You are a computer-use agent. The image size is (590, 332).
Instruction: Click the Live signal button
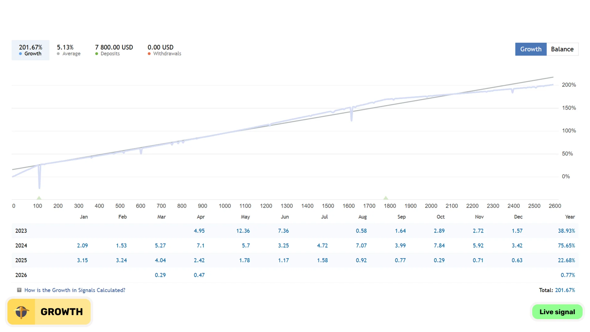(557, 312)
